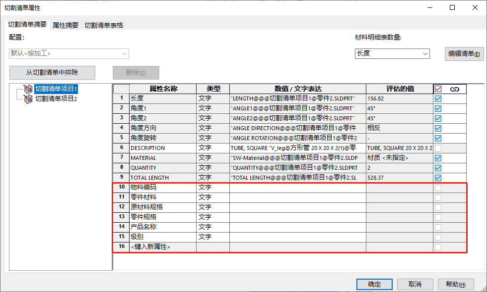Image resolution: width=487 pixels, height=292 pixels.
Task: Click the icon of 切割清单项目2
Action: (28, 99)
